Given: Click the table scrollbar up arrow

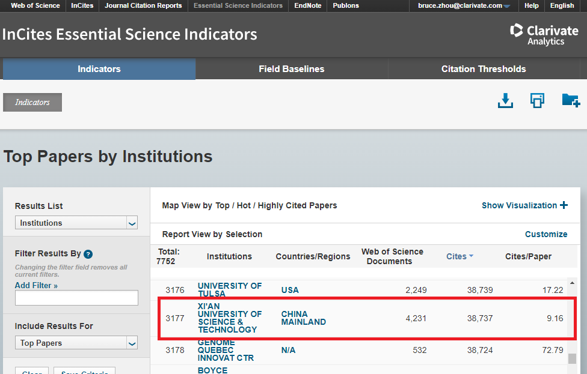Looking at the screenshot, I should [572, 283].
